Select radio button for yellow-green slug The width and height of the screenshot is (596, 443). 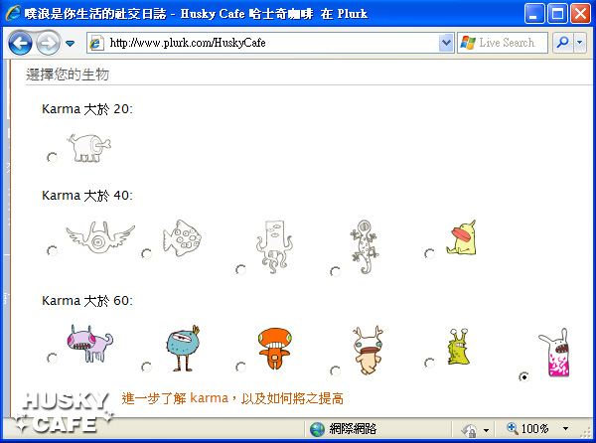pos(429,363)
